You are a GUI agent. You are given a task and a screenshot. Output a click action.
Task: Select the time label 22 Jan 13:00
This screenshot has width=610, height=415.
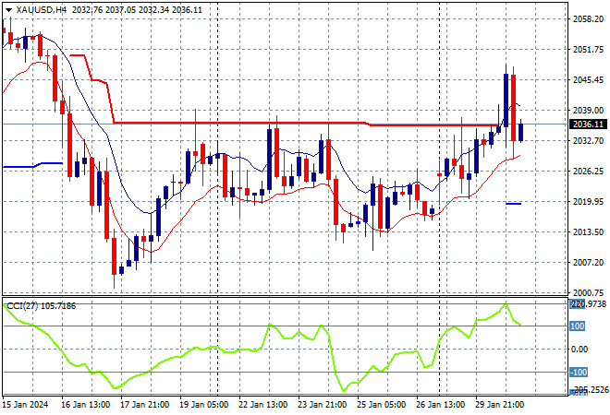click(263, 405)
